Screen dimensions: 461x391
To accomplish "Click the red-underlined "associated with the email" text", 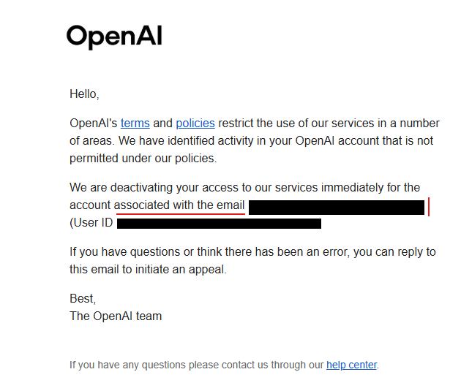I will pyautogui.click(x=179, y=205).
